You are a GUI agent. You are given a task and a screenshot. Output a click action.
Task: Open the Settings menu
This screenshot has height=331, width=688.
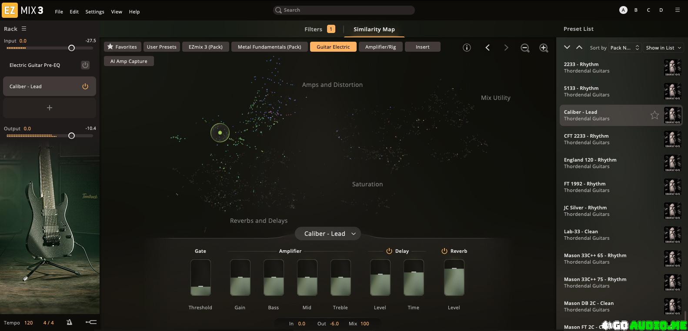pyautogui.click(x=95, y=12)
